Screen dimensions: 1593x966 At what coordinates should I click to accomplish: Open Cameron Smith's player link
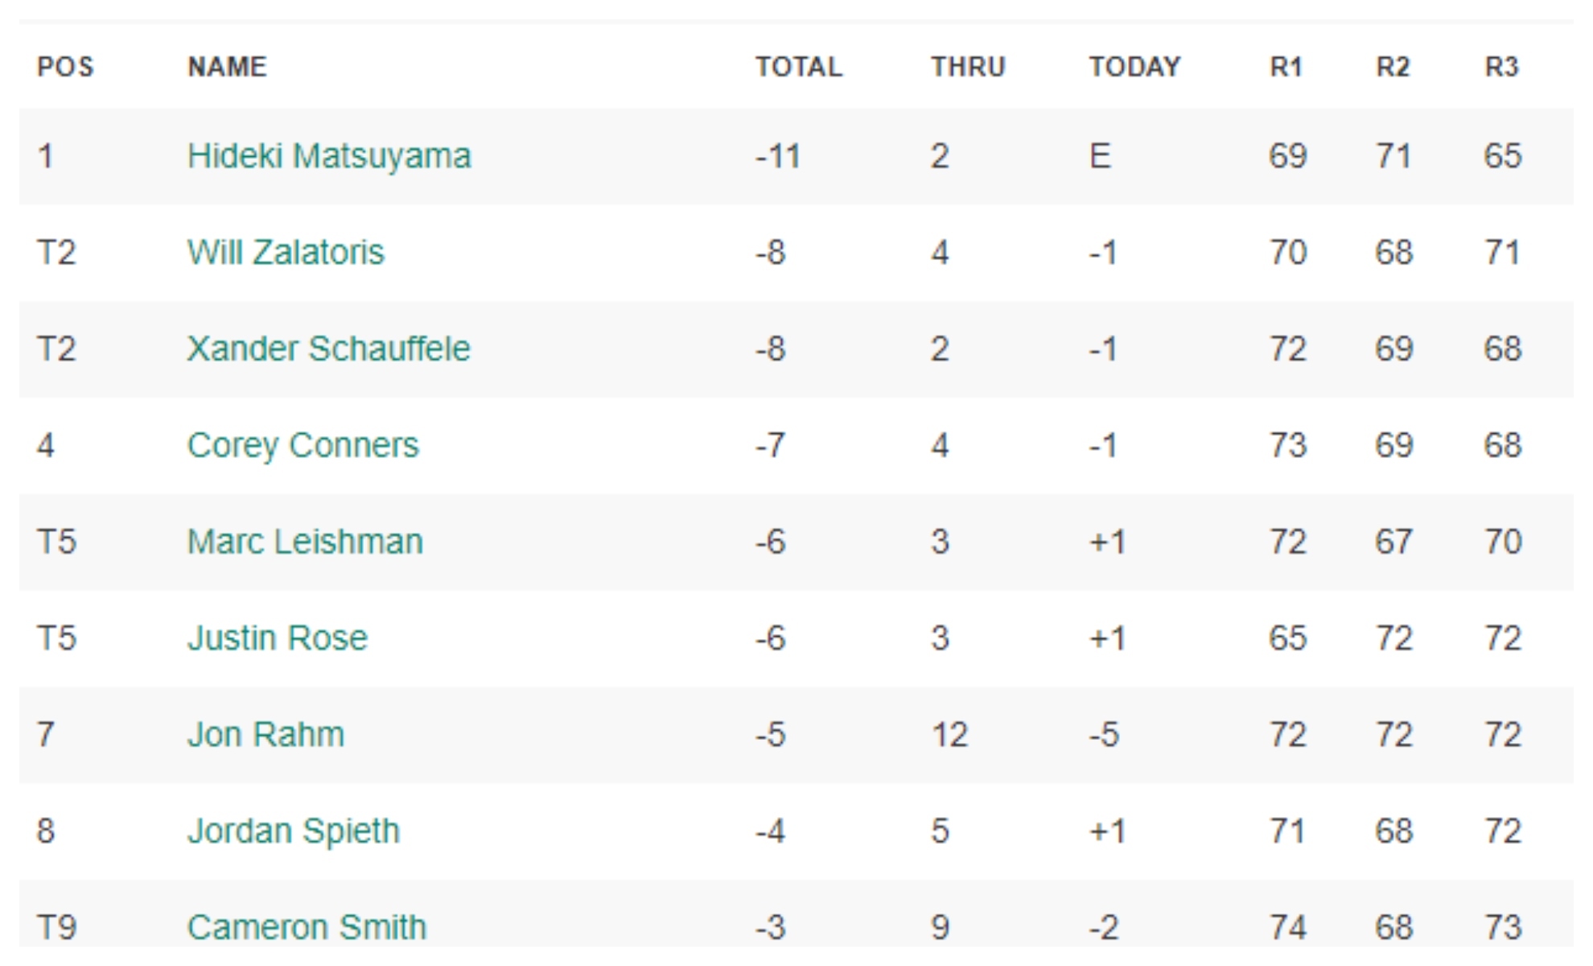[x=307, y=927]
